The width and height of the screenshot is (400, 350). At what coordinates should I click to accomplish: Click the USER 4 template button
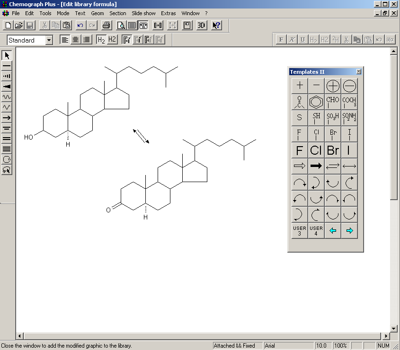tap(316, 231)
